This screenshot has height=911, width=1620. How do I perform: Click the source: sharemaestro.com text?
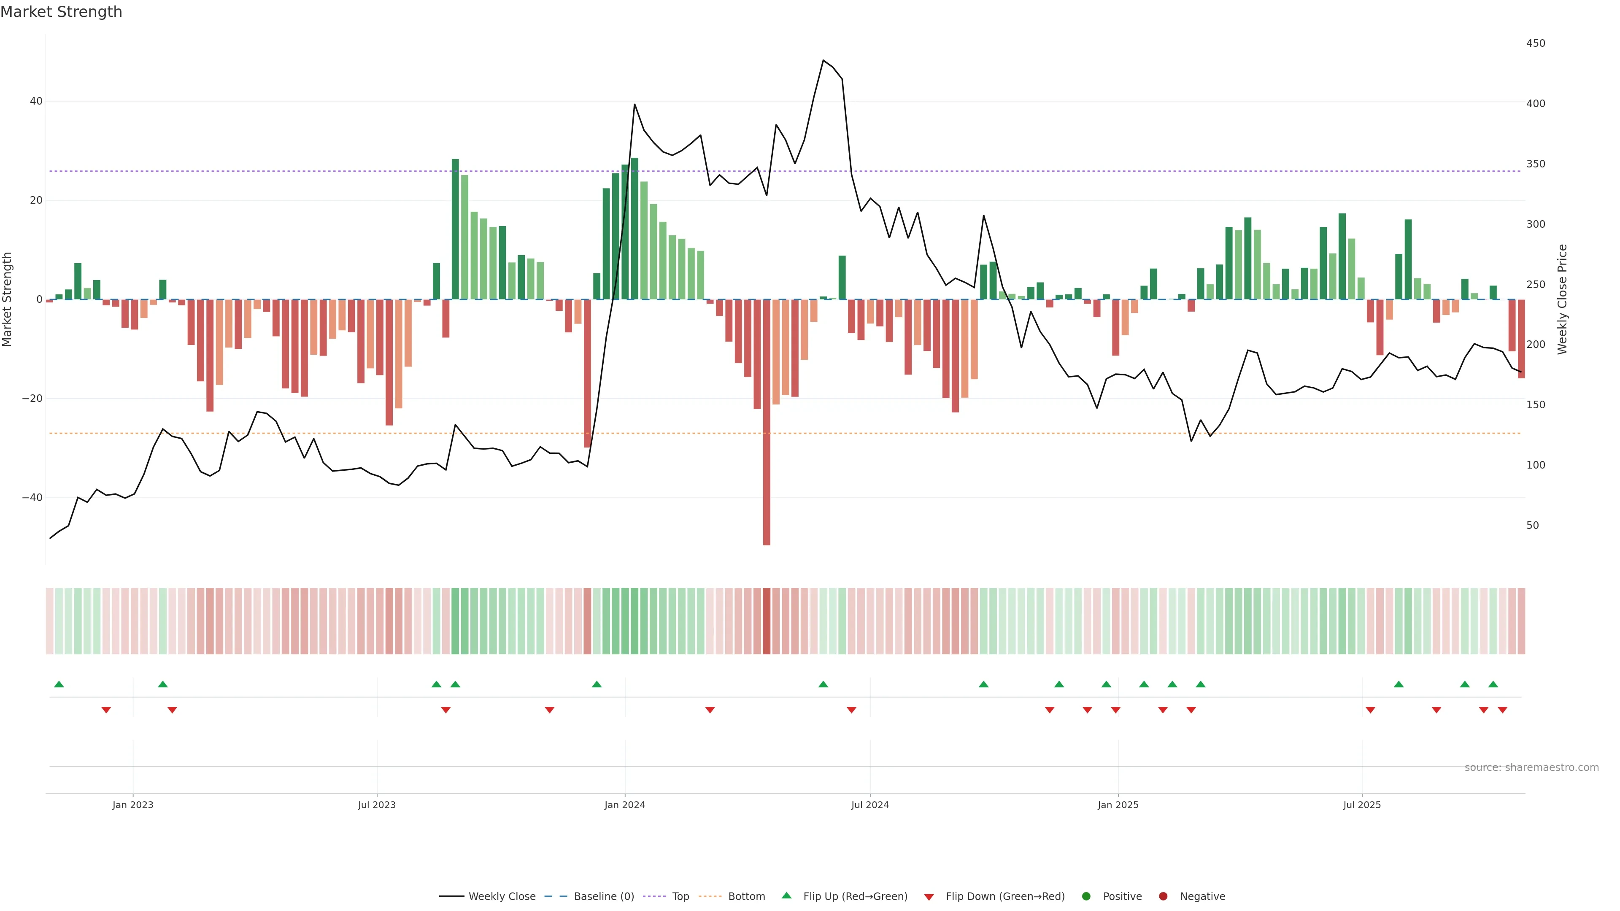[x=1531, y=767]
